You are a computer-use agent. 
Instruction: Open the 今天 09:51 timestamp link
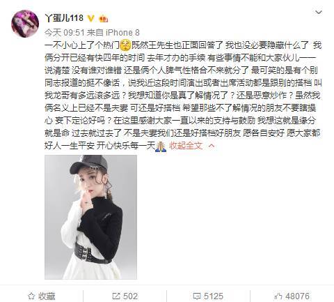point(65,33)
